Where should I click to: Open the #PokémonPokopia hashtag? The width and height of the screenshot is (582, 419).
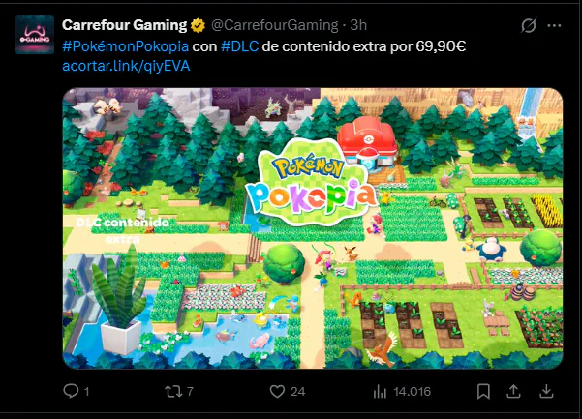[x=126, y=46]
